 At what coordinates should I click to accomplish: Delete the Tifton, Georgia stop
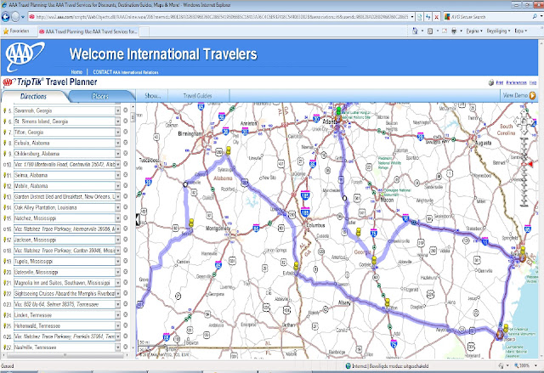[126, 132]
